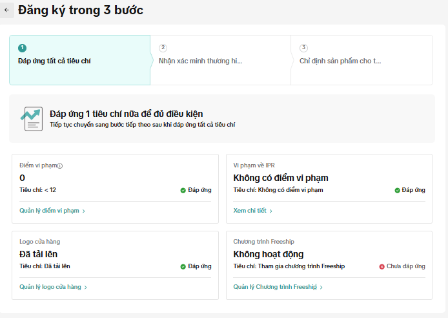Click the violation points info icon
The height and width of the screenshot is (318, 448).
point(60,166)
